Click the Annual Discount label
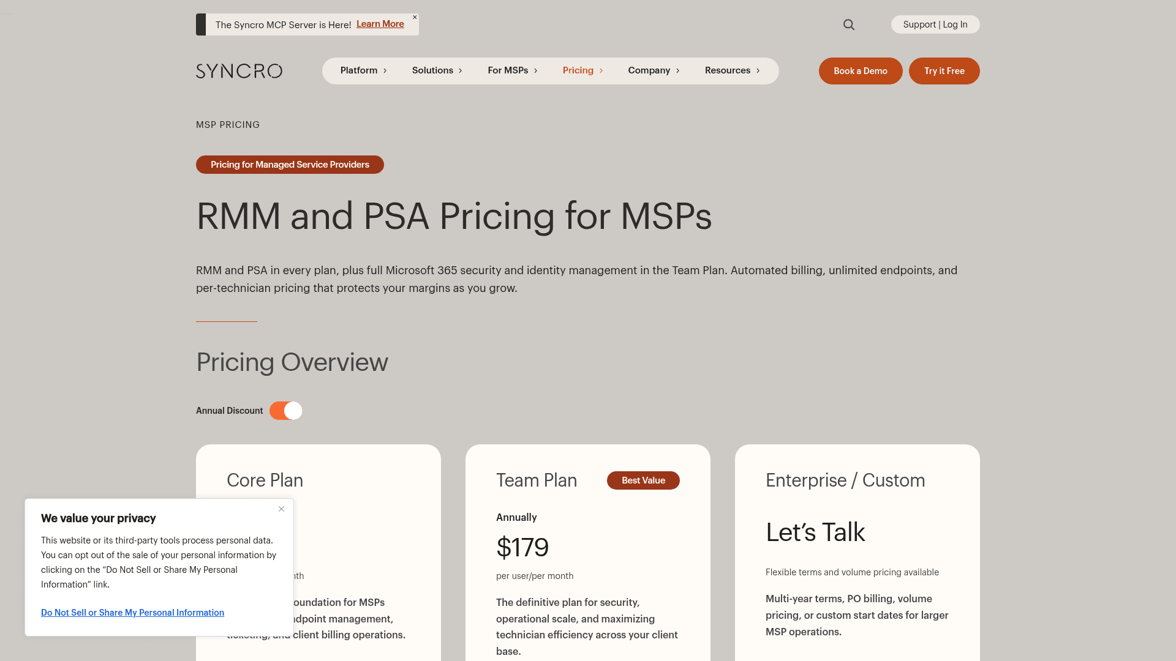The height and width of the screenshot is (661, 1176). click(229, 411)
